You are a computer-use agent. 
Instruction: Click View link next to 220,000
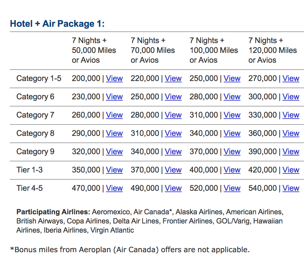[x=173, y=78]
